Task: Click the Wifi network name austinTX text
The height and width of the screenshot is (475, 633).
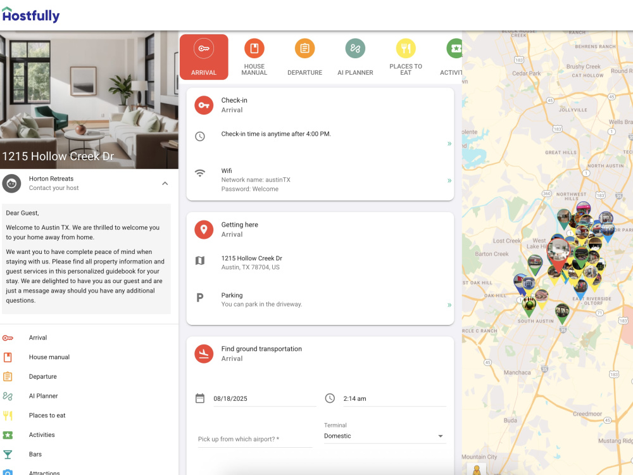Action: click(256, 180)
